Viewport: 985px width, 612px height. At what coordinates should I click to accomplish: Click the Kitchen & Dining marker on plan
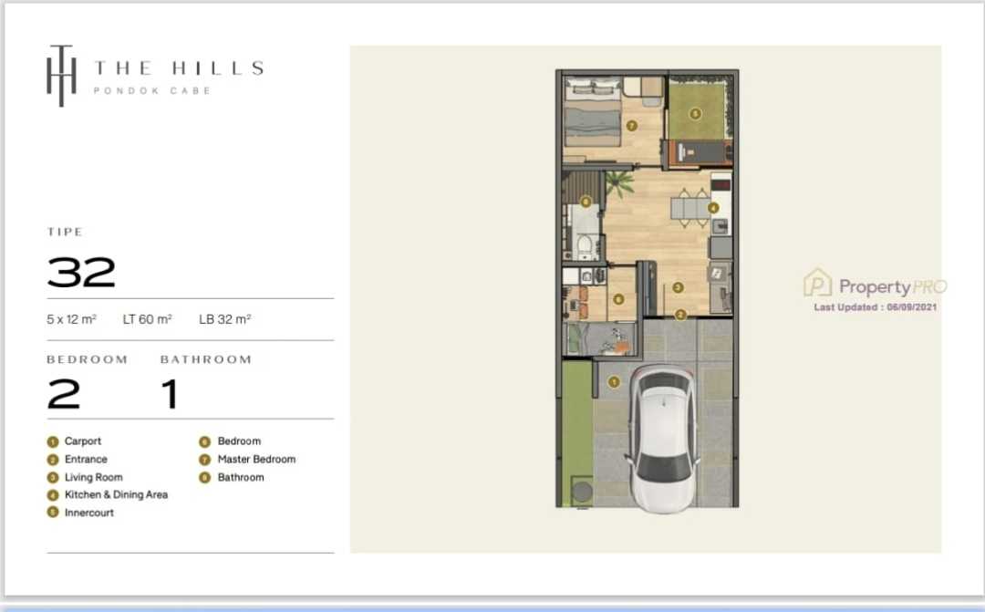(713, 208)
